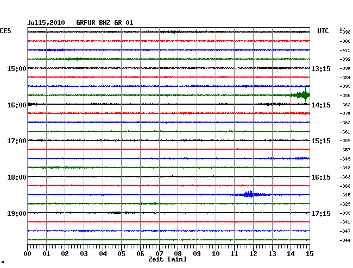
Task: Click the 13:15 UTC time label
Action: (x=321, y=68)
